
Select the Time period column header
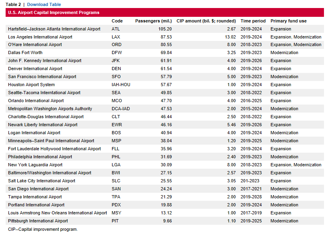(x=253, y=21)
